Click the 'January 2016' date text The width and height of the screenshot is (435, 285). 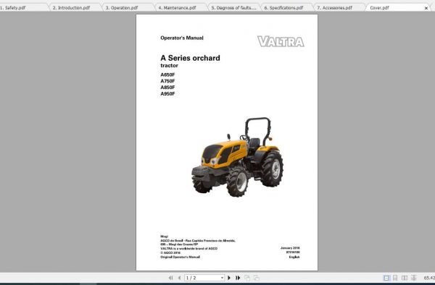click(x=290, y=248)
